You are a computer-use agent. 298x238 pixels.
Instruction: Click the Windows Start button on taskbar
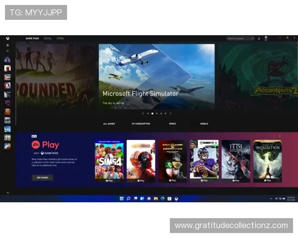pyautogui.click(x=122, y=198)
